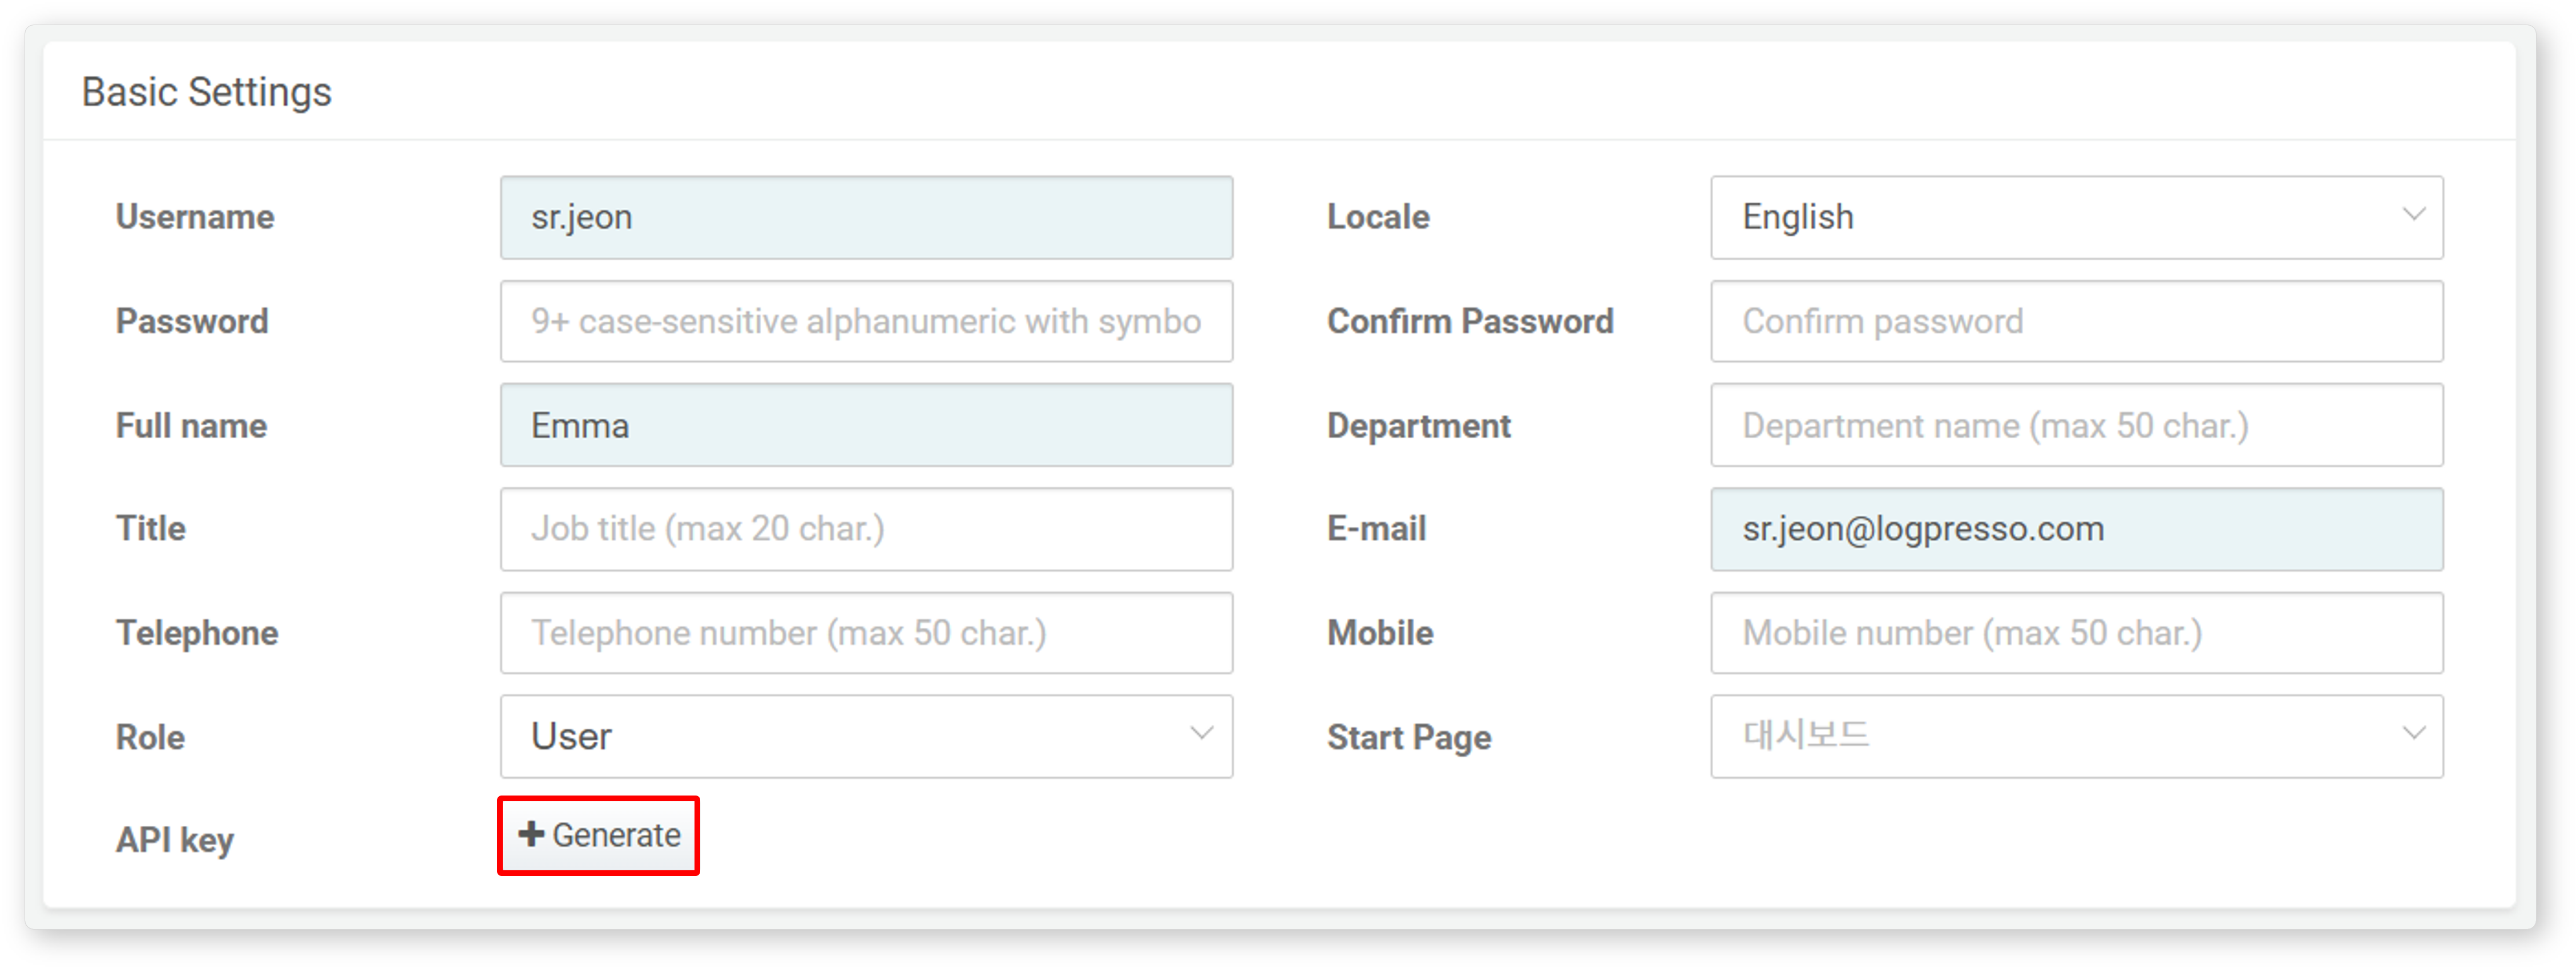Click the Full name field with Emma
The height and width of the screenshot is (969, 2576).
pos(866,426)
